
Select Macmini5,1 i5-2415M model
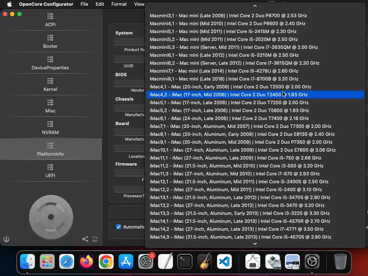tap(255, 31)
